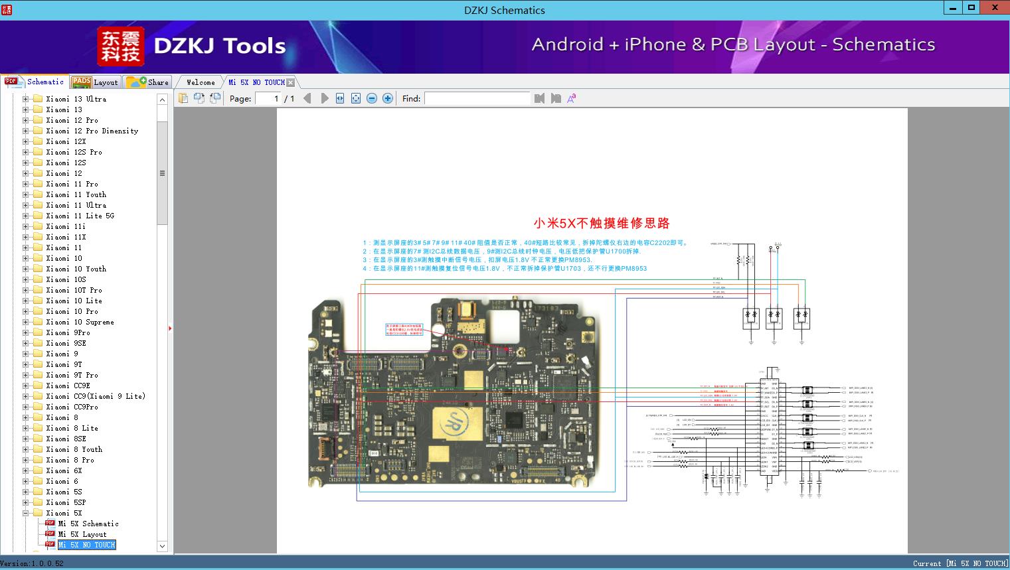Image resolution: width=1010 pixels, height=570 pixels.
Task: Click the DZKJ app icon in title bar
Action: pyautogui.click(x=7, y=9)
